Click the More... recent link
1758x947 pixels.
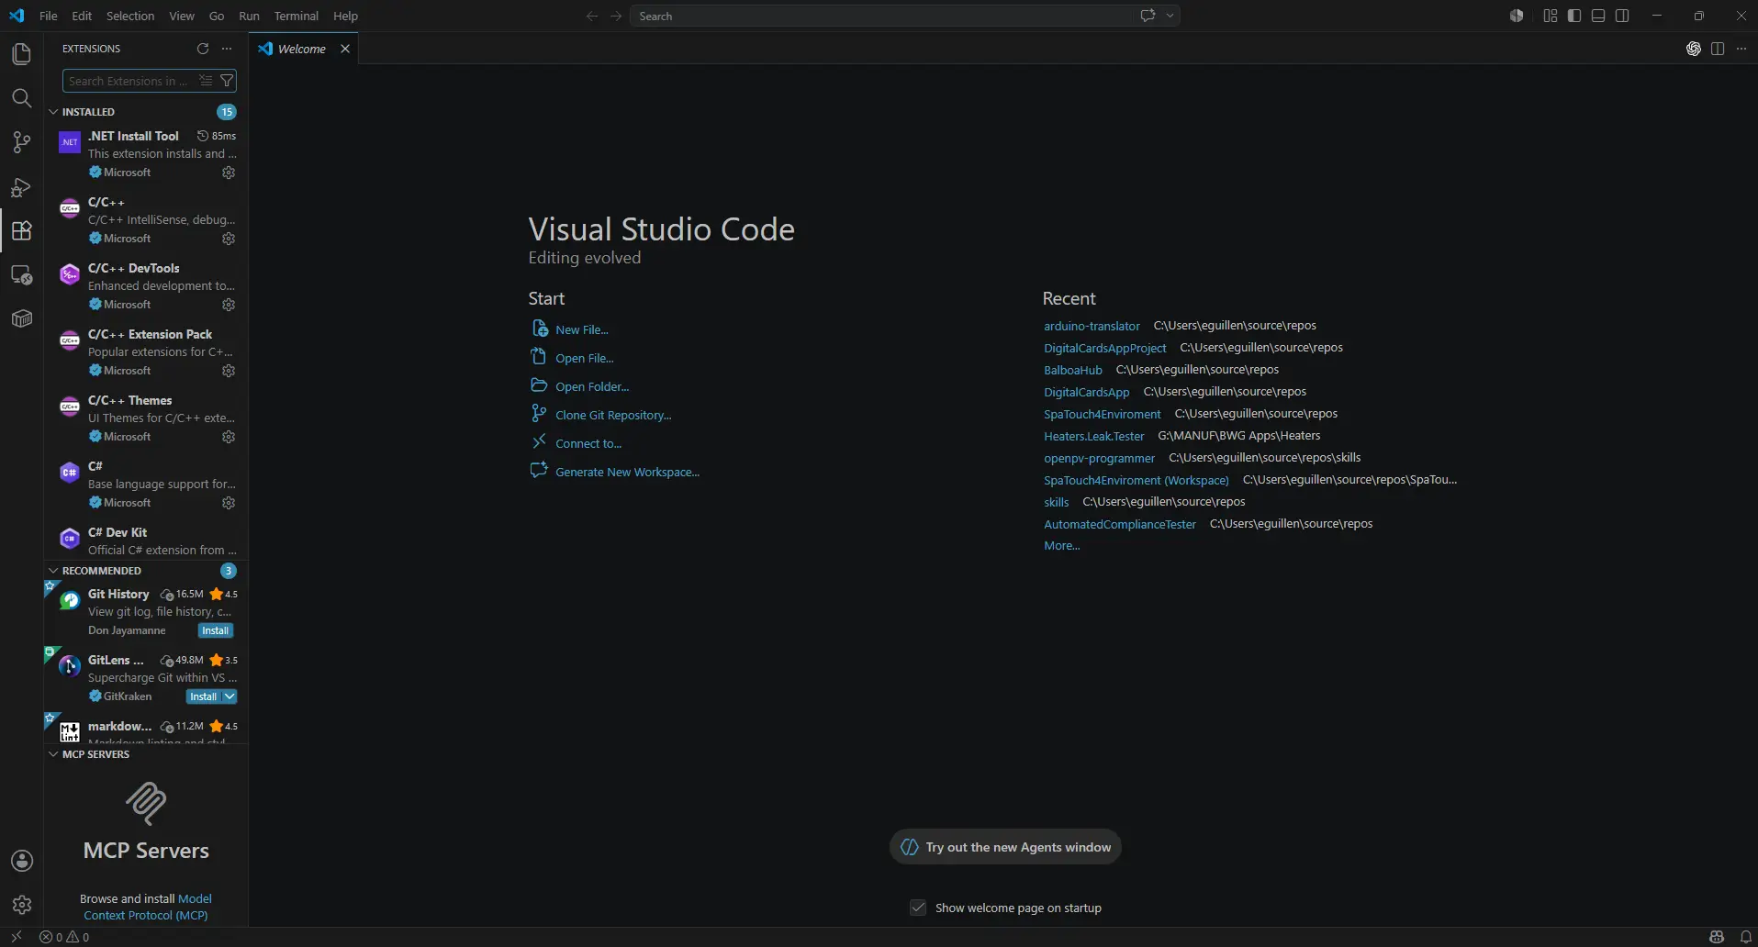[x=1061, y=545]
